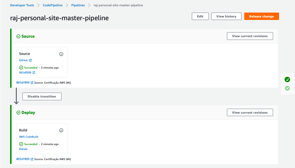
Task: Select pipeline title raj-personal-site-master-pipeline heading
Action: pos(60,18)
